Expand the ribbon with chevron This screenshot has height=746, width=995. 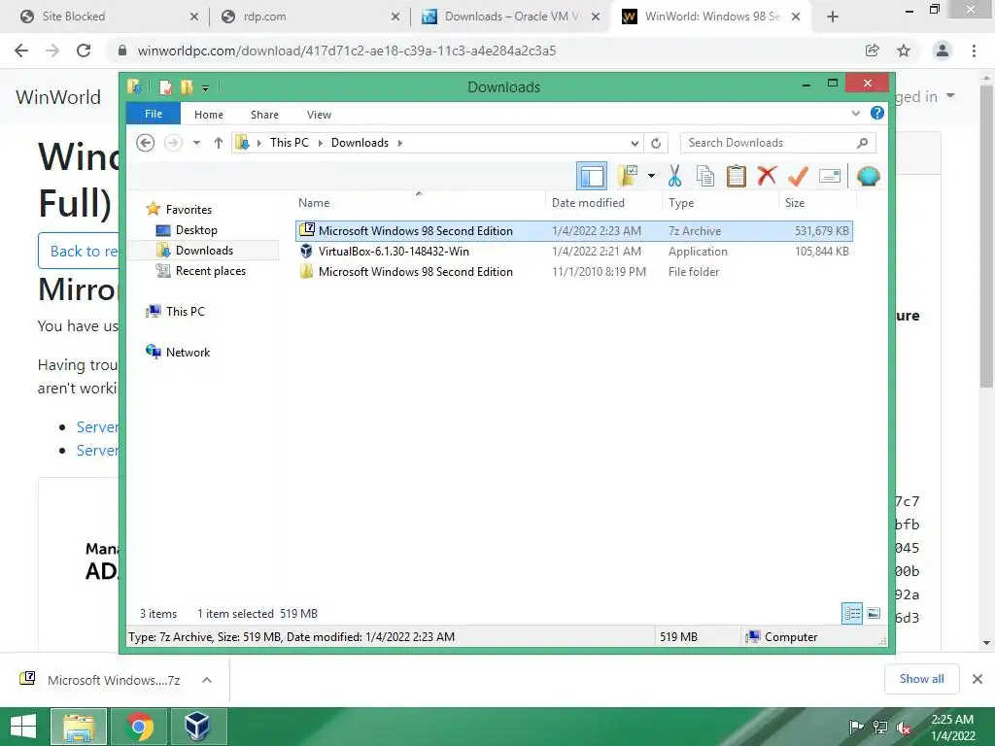tap(855, 114)
